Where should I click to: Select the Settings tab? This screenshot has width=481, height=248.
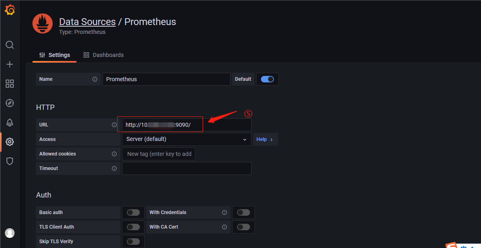[55, 55]
